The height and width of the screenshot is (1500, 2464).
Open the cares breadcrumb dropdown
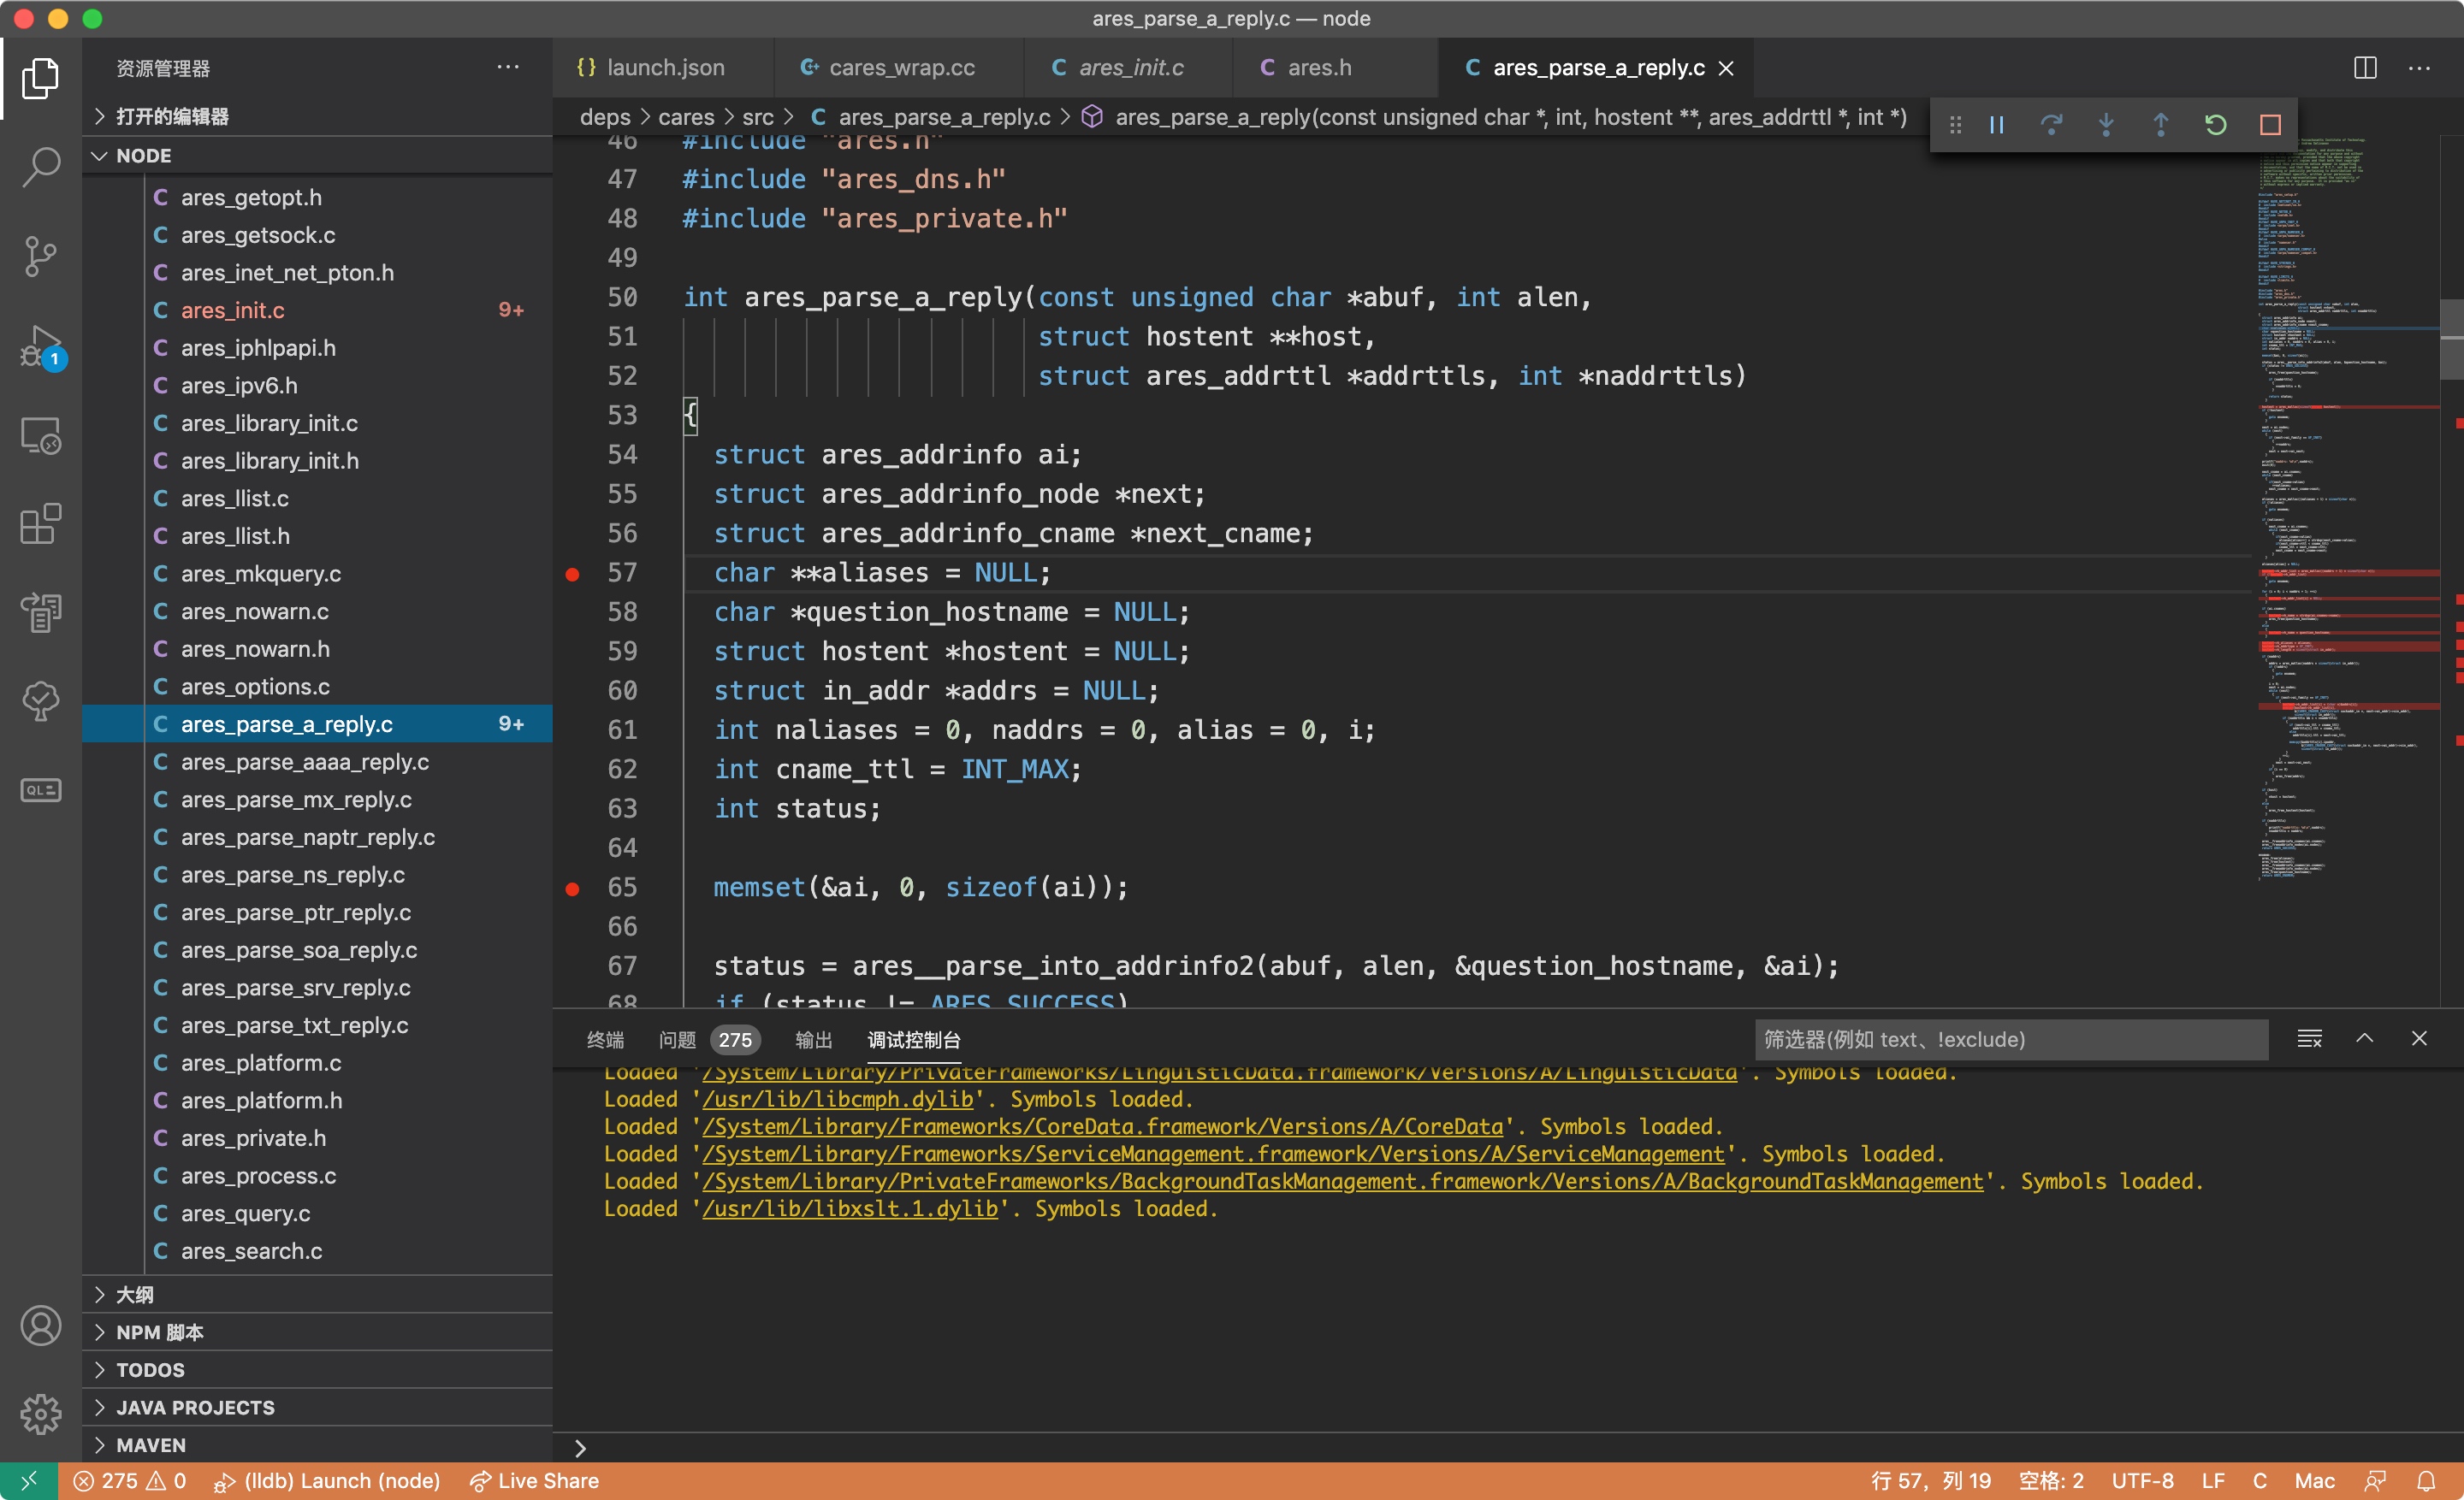pyautogui.click(x=686, y=117)
